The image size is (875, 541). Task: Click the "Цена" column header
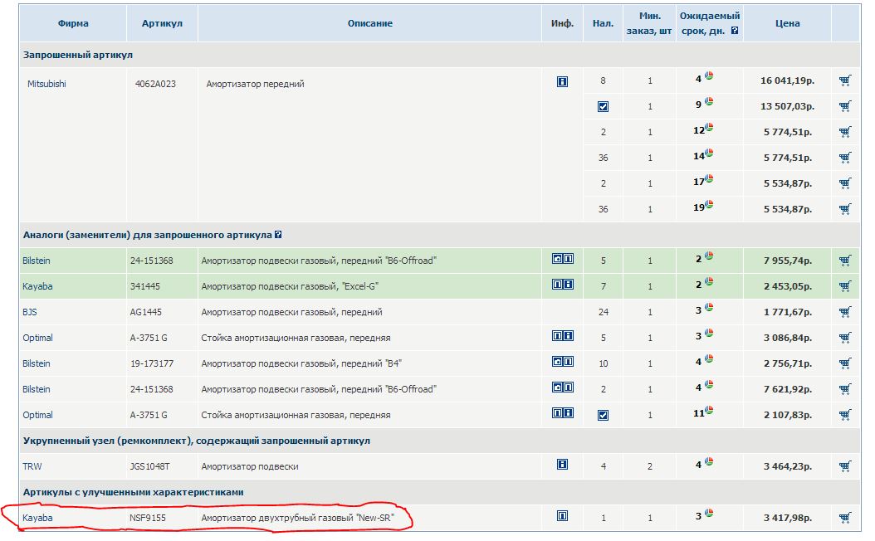click(787, 23)
